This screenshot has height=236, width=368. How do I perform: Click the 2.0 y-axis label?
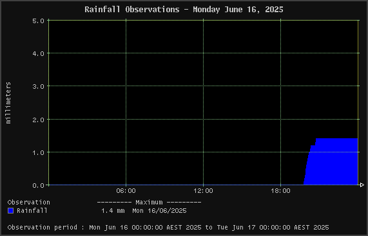[38, 120]
